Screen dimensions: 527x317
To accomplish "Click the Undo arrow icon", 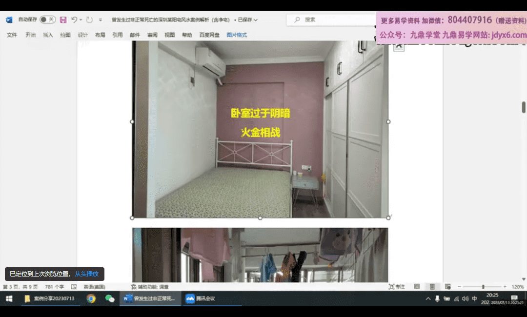I will (x=74, y=20).
